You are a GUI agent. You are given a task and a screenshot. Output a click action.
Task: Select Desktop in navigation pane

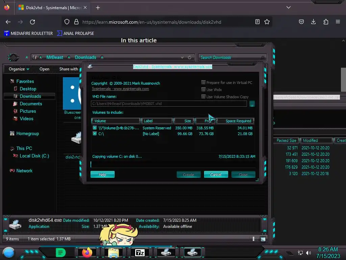(28, 89)
